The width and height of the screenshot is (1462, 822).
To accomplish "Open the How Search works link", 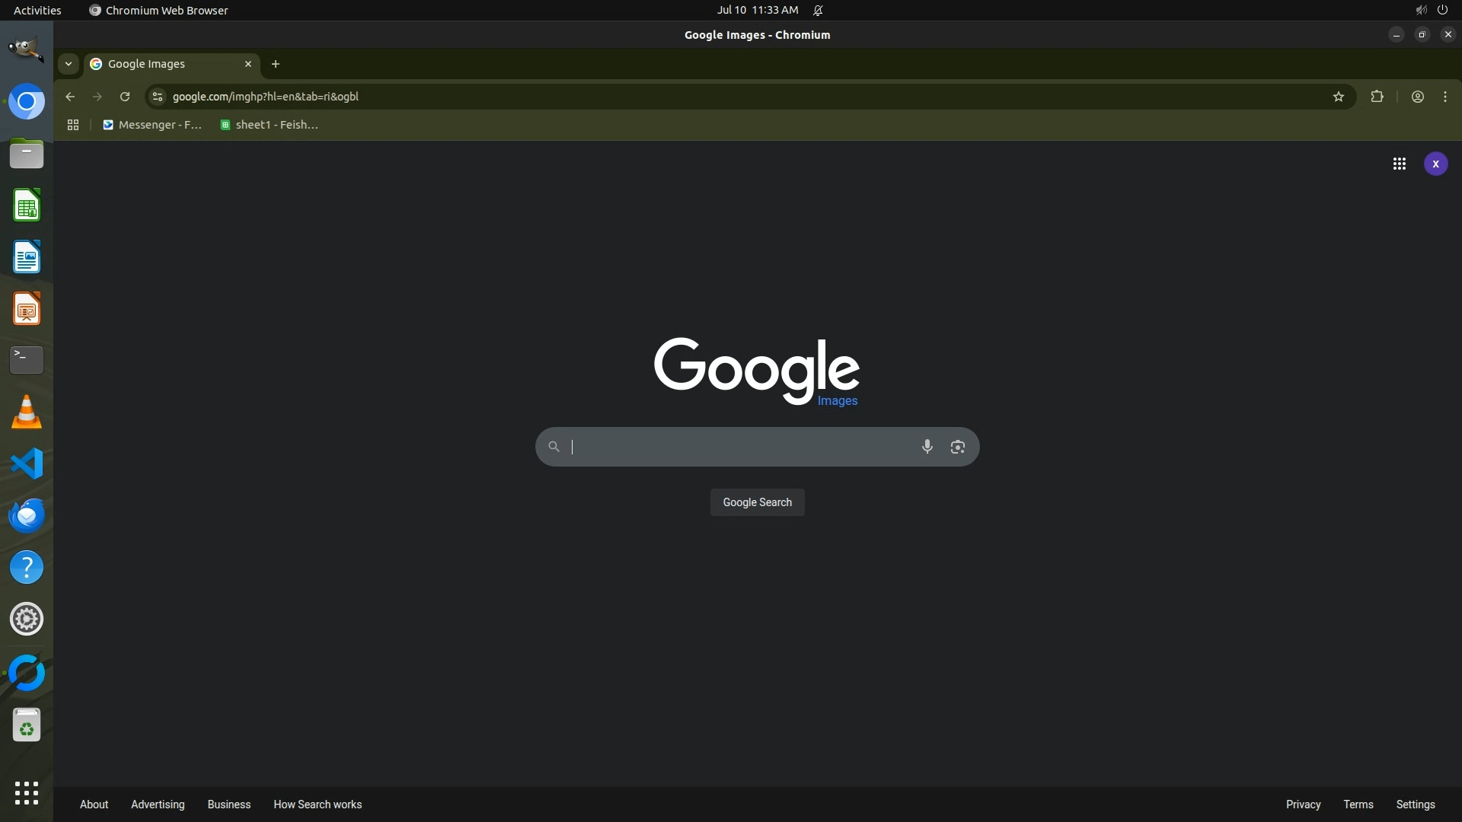I will coord(318,804).
